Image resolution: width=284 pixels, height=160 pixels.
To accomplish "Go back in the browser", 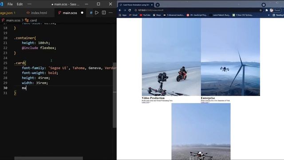I will tap(120, 10).
